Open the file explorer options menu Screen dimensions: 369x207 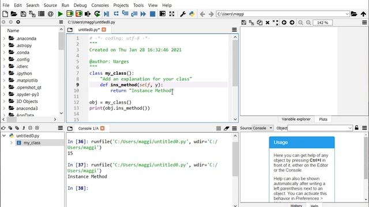click(x=61, y=22)
